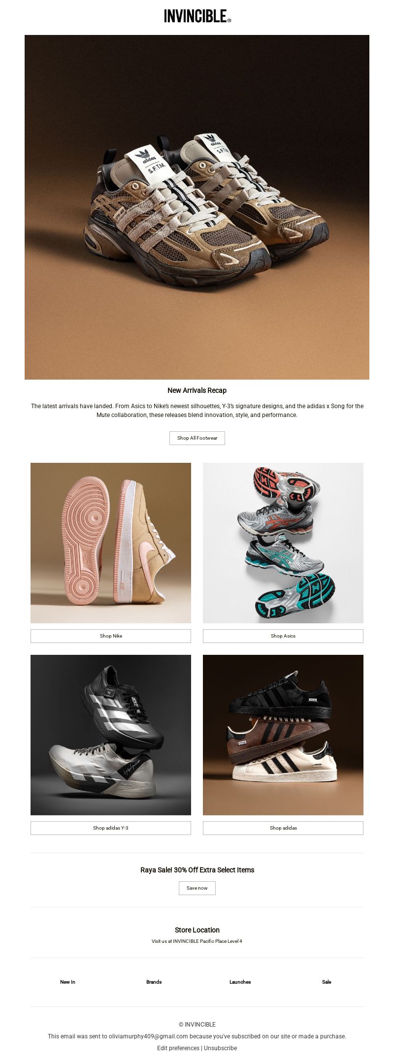
Task: Click the Shop Nike button
Action: pos(111,636)
